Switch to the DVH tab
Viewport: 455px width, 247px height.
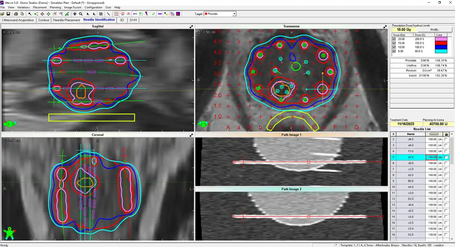pyautogui.click(x=133, y=20)
